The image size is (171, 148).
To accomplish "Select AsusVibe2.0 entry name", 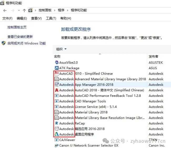I will [68, 62].
